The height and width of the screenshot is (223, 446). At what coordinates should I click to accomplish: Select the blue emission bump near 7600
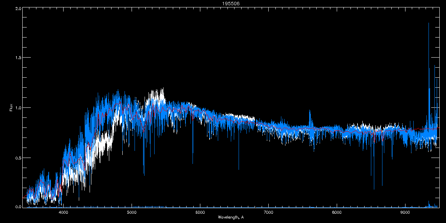[309, 111]
